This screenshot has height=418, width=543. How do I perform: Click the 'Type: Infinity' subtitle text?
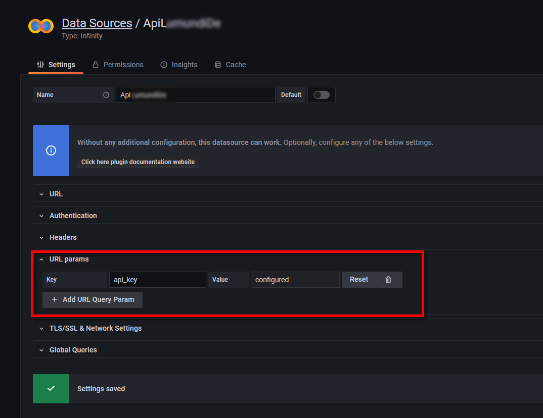coord(82,36)
